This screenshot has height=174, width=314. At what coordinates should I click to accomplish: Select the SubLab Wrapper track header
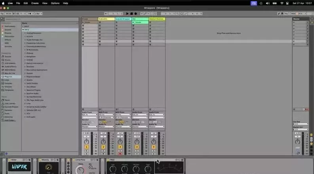[x=123, y=19]
